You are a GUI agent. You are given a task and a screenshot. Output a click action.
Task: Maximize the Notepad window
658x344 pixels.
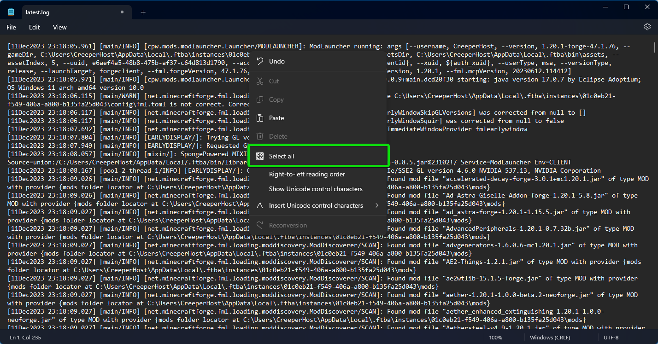626,7
